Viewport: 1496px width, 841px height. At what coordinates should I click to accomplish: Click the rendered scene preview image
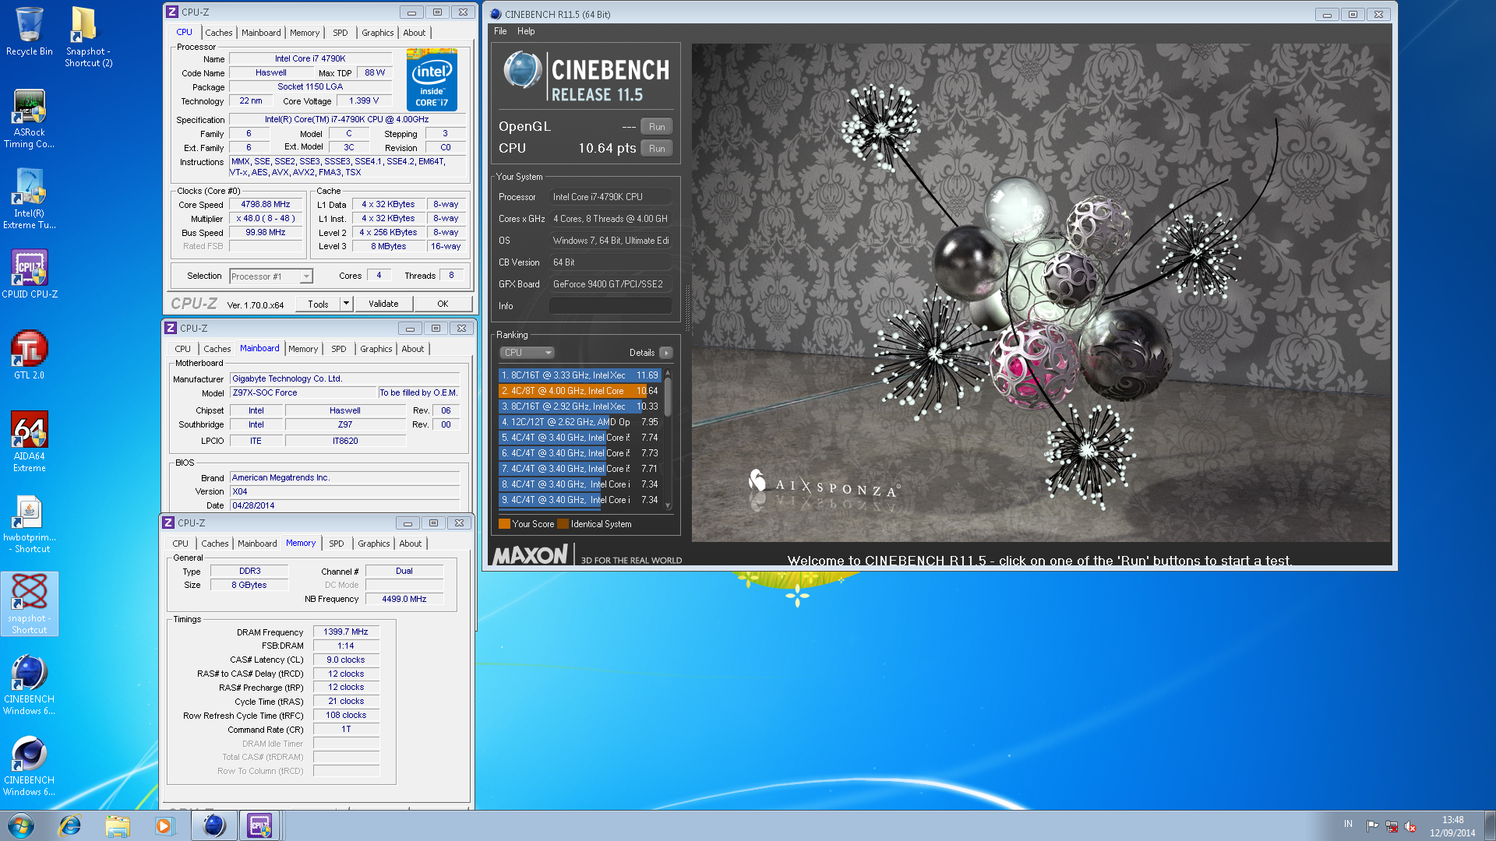click(x=1041, y=292)
